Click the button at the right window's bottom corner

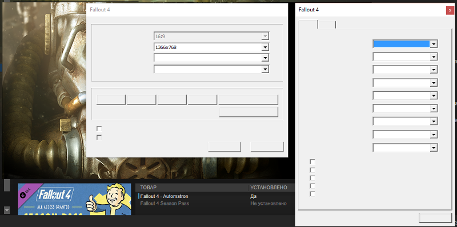coord(435,218)
